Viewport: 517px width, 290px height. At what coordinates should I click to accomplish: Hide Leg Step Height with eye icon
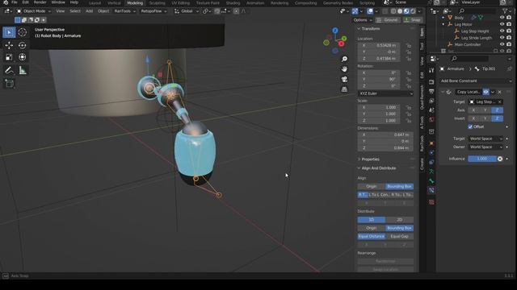502,31
